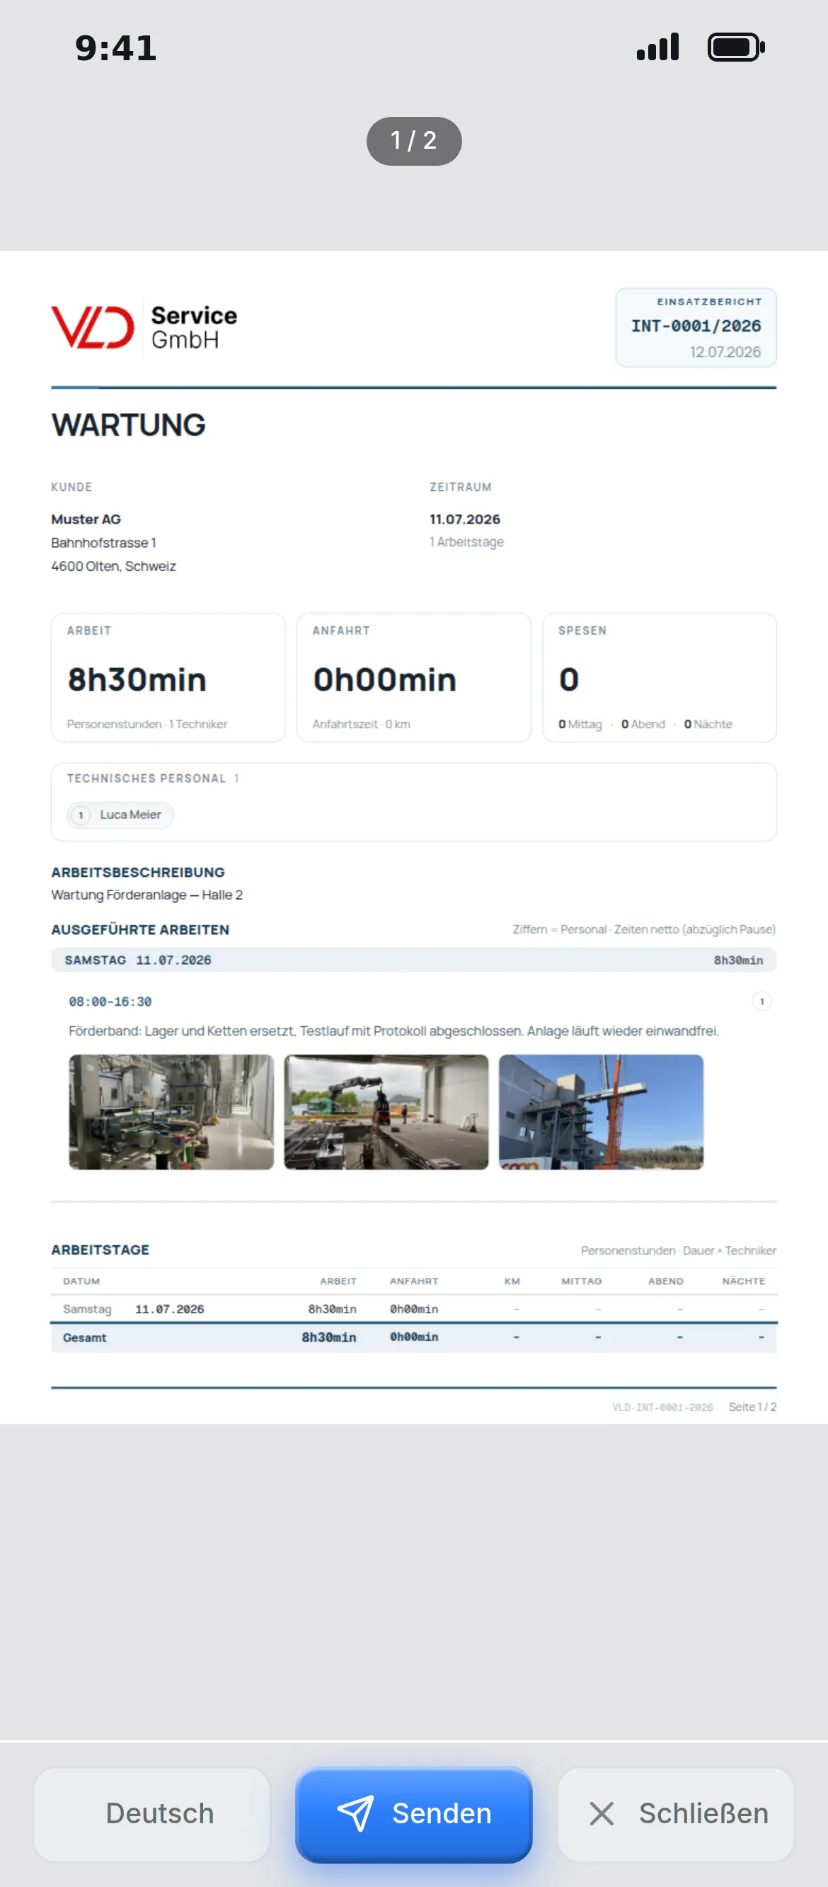Tap the paper plane send icon
This screenshot has width=828, height=1887.
point(356,1813)
